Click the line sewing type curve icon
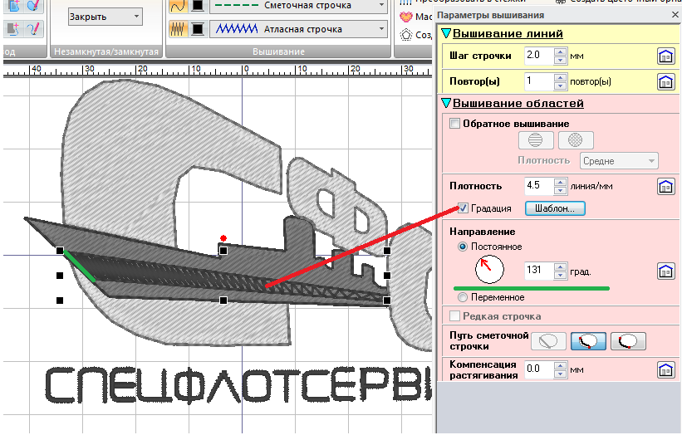 pyautogui.click(x=179, y=6)
